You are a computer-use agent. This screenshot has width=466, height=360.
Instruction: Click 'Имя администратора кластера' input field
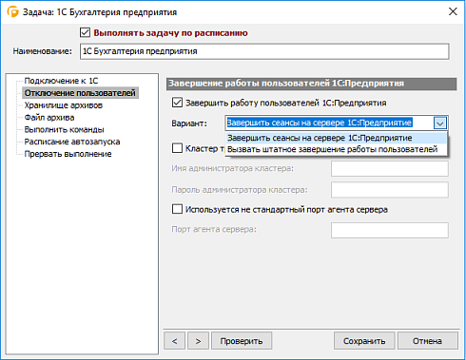(390, 168)
